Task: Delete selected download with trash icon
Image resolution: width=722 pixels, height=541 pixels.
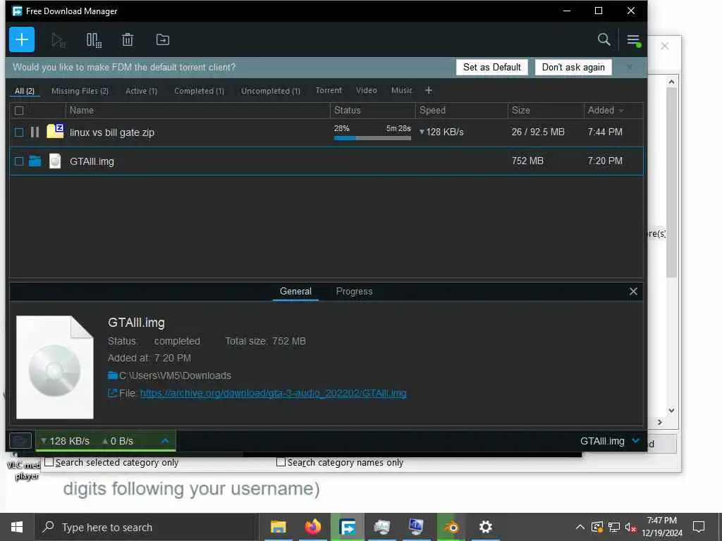Action: pos(128,40)
